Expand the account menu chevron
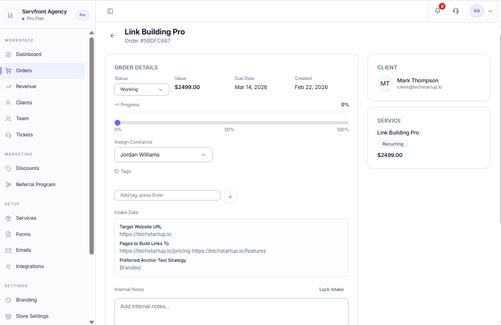 (490, 11)
